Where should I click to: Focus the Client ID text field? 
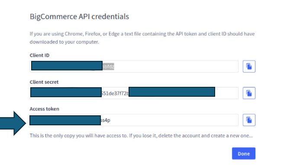[x=134, y=67]
